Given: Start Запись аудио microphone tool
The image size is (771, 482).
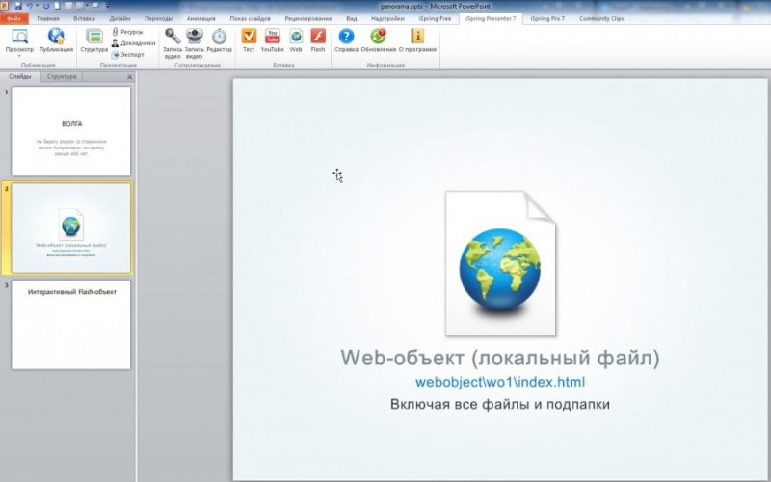Looking at the screenshot, I should pyautogui.click(x=173, y=43).
